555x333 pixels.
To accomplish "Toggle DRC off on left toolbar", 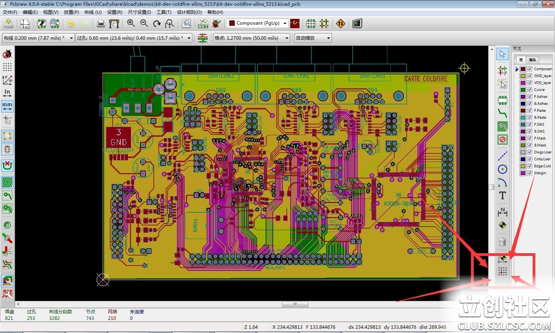I will point(7,54).
